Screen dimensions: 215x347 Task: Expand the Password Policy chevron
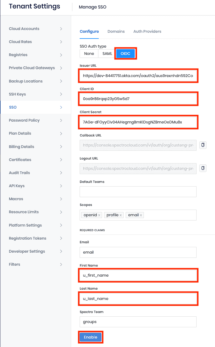[x=61, y=120]
